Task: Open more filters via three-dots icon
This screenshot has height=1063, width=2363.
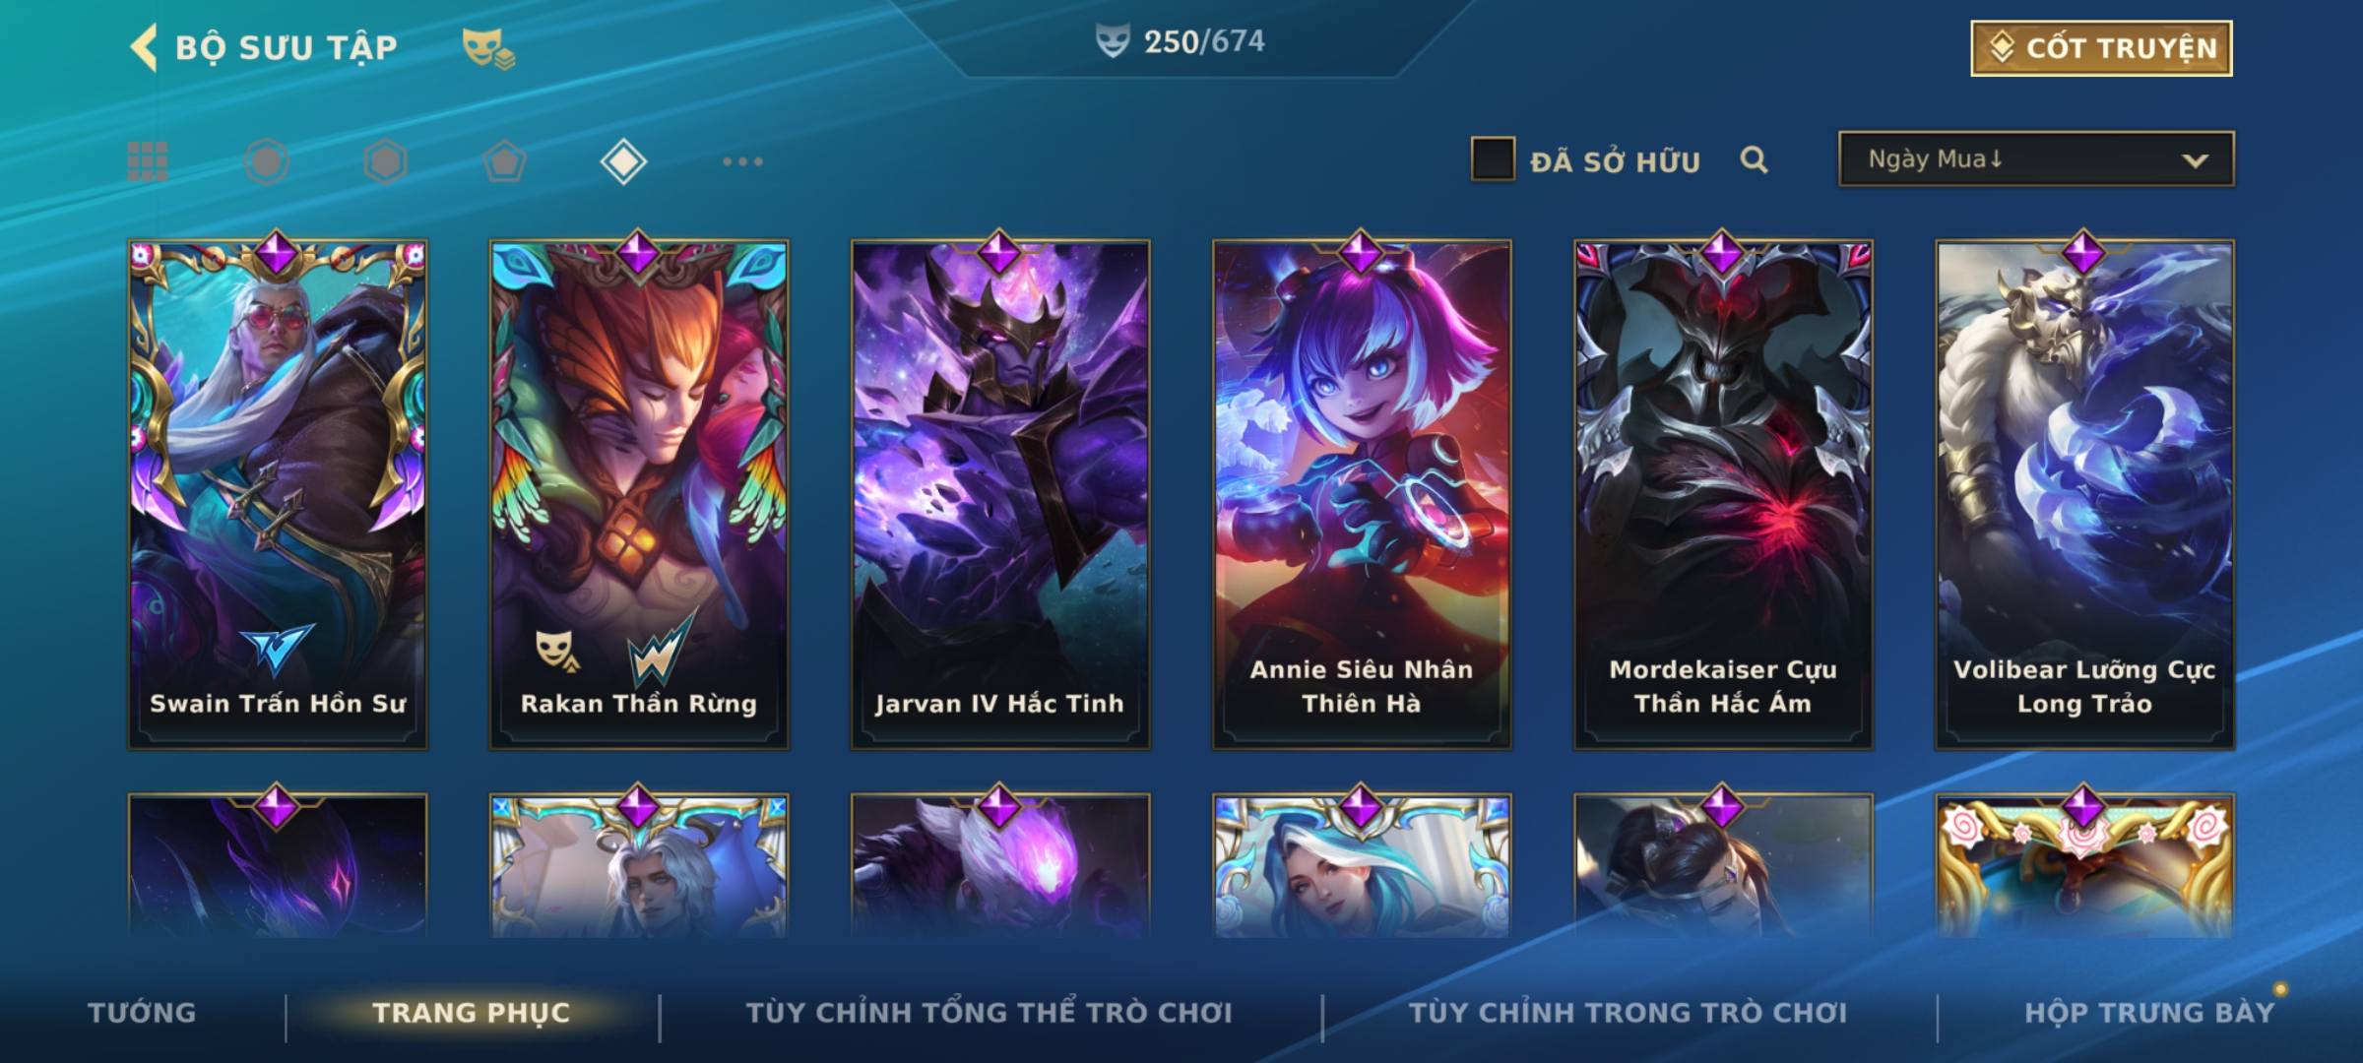Action: click(742, 161)
